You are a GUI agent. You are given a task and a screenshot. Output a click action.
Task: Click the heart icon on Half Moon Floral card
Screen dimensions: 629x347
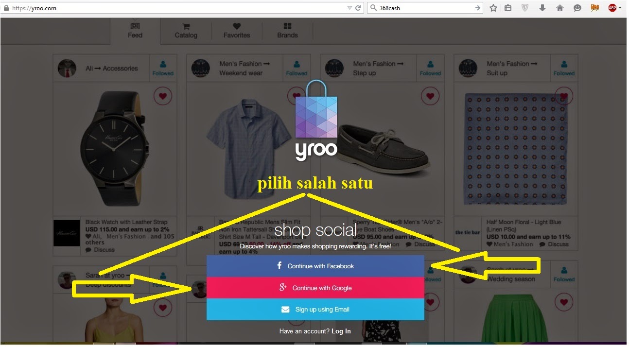[x=564, y=96]
